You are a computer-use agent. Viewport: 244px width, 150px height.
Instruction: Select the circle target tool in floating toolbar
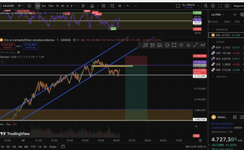[167, 45]
